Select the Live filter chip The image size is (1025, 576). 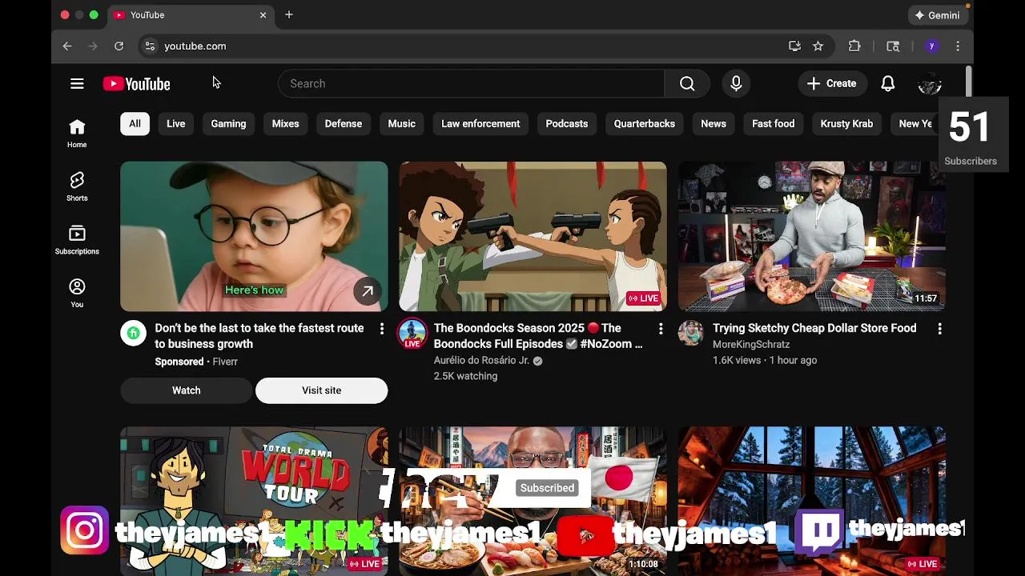pos(176,123)
